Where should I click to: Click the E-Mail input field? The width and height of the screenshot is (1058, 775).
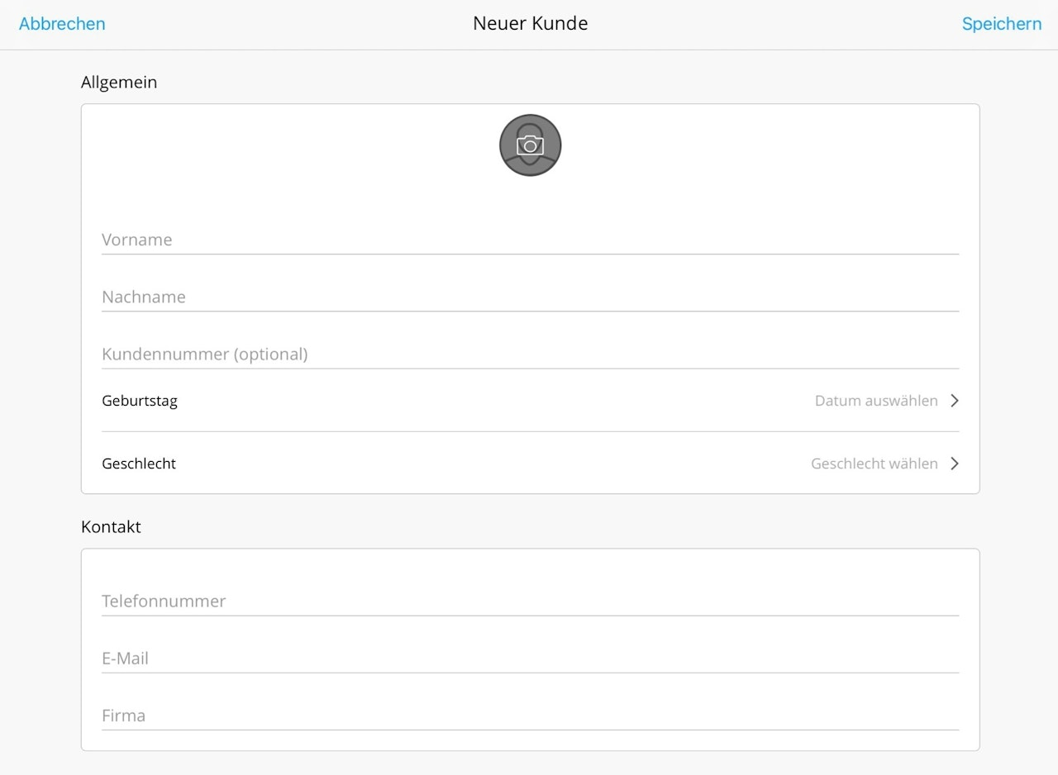tap(530, 658)
